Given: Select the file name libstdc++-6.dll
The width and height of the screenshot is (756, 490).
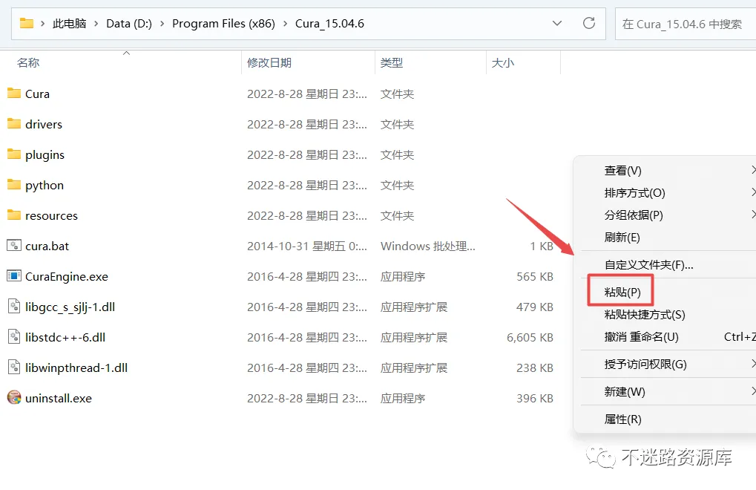Looking at the screenshot, I should click(65, 337).
